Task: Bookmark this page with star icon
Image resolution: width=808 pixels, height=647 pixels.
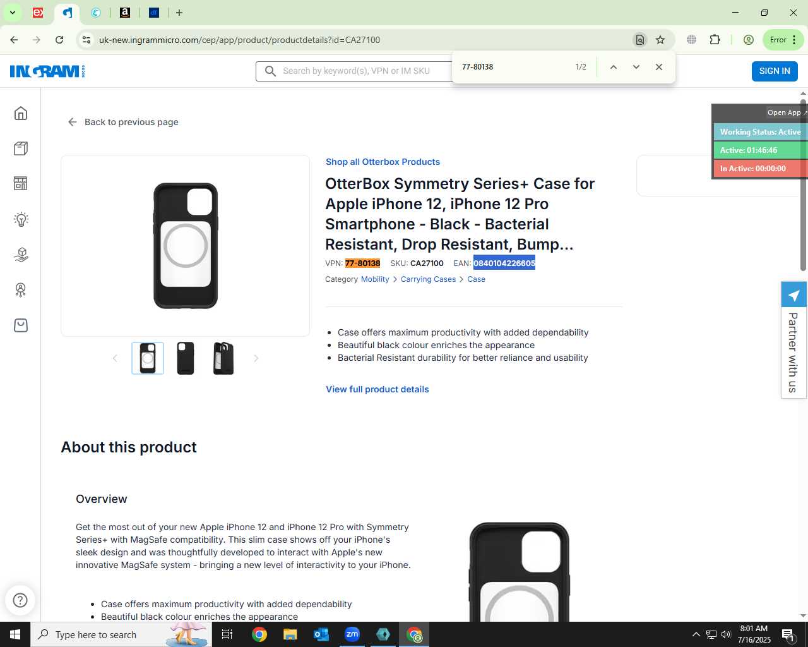Action: pyautogui.click(x=660, y=40)
